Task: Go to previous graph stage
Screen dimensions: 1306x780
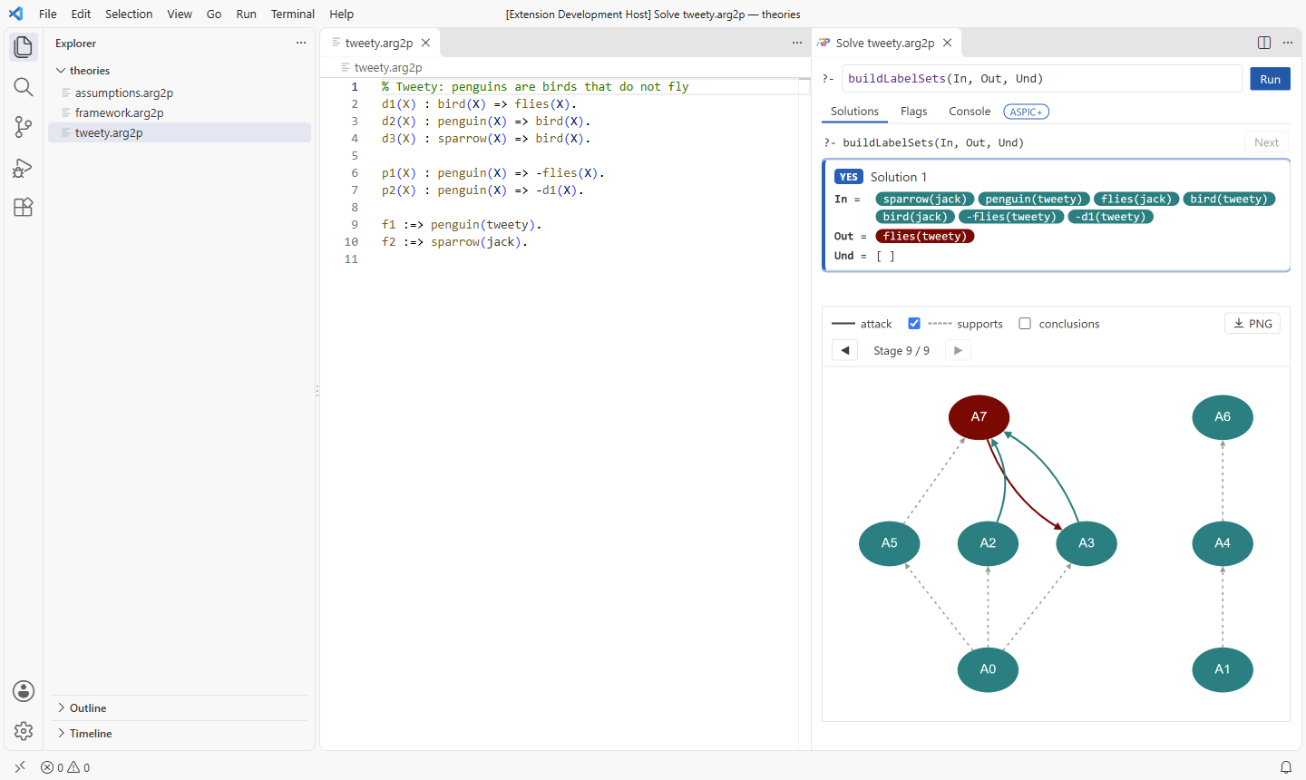Action: tap(845, 350)
